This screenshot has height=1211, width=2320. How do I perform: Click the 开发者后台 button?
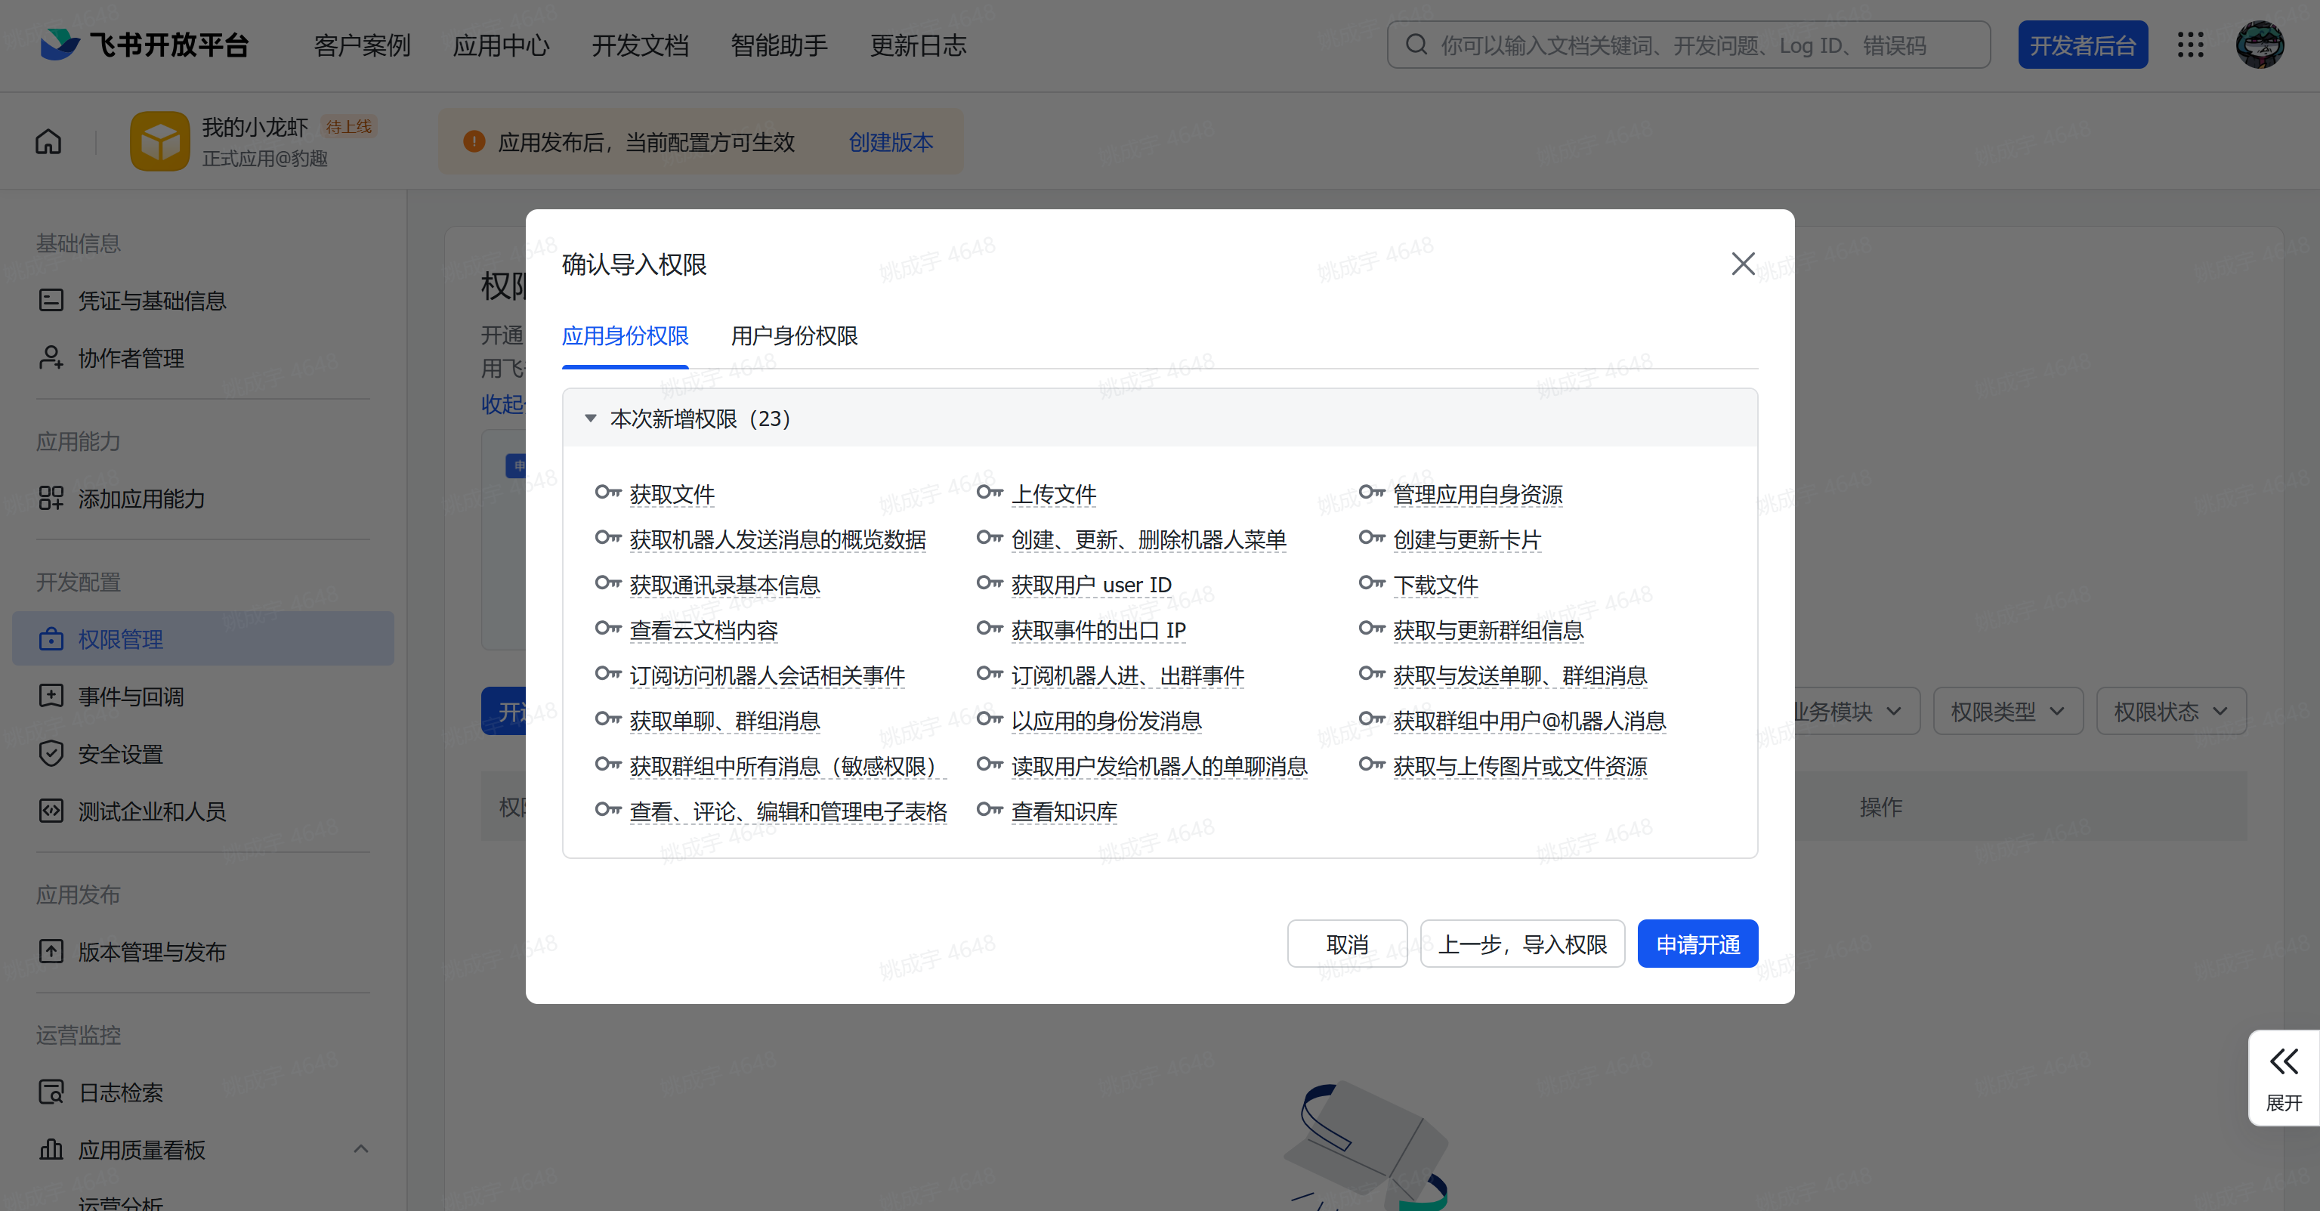tap(2082, 45)
